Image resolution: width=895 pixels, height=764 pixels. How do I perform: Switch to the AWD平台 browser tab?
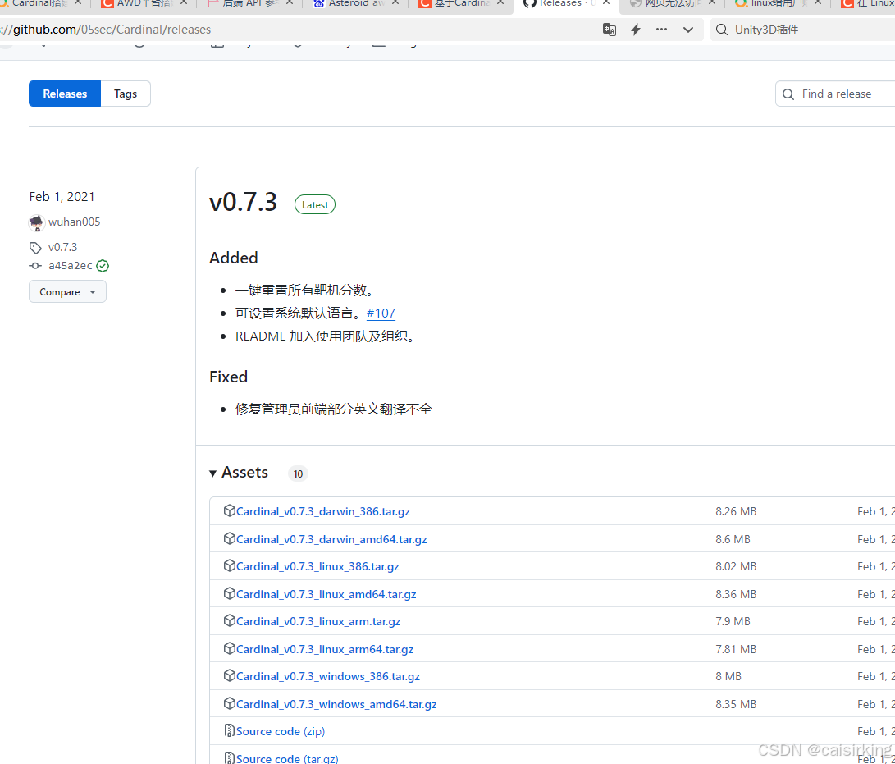point(144,4)
